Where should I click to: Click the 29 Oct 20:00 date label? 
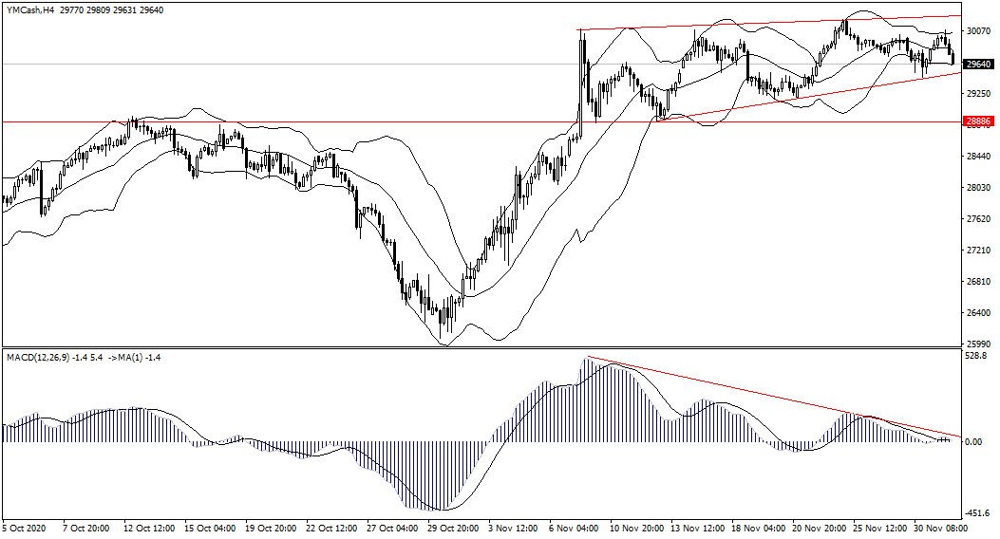pos(454,529)
